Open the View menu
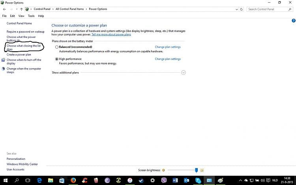The width and height of the screenshot is (296, 185). click(x=21, y=16)
